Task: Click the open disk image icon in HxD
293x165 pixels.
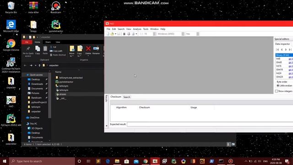Action: [x=133, y=34]
